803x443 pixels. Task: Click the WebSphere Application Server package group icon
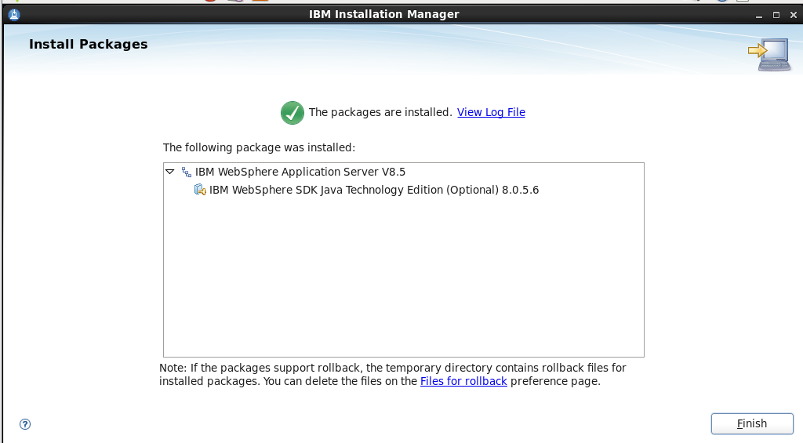pos(186,172)
